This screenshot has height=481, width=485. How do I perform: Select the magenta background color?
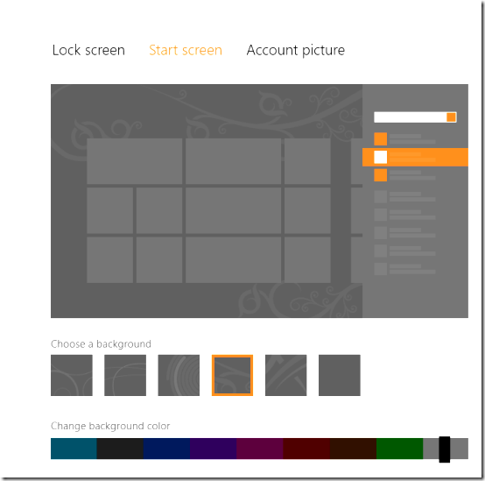point(260,449)
